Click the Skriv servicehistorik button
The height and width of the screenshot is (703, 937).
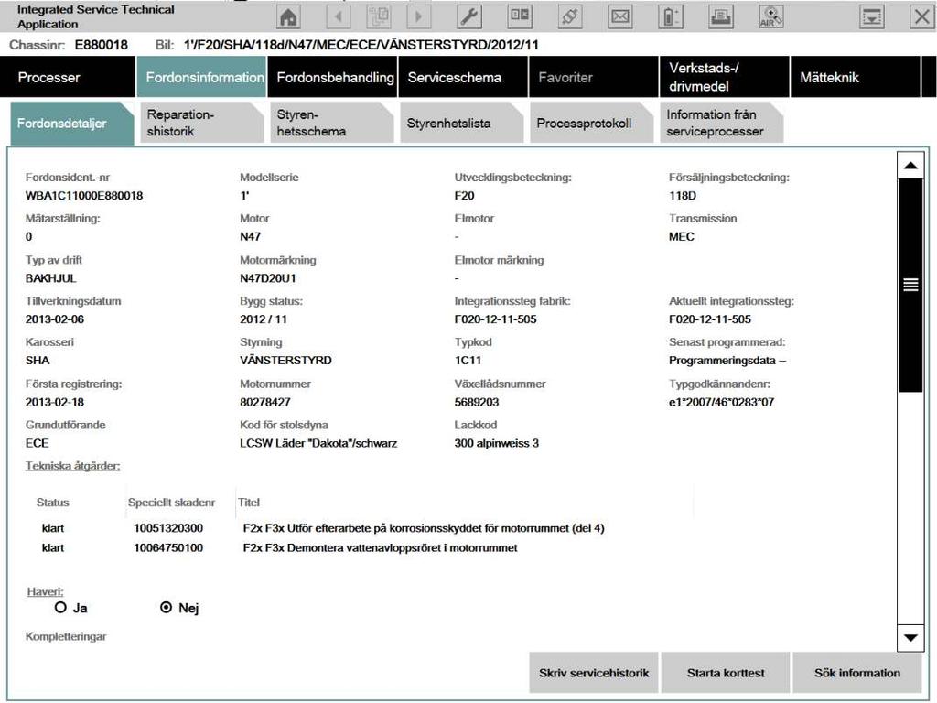593,673
